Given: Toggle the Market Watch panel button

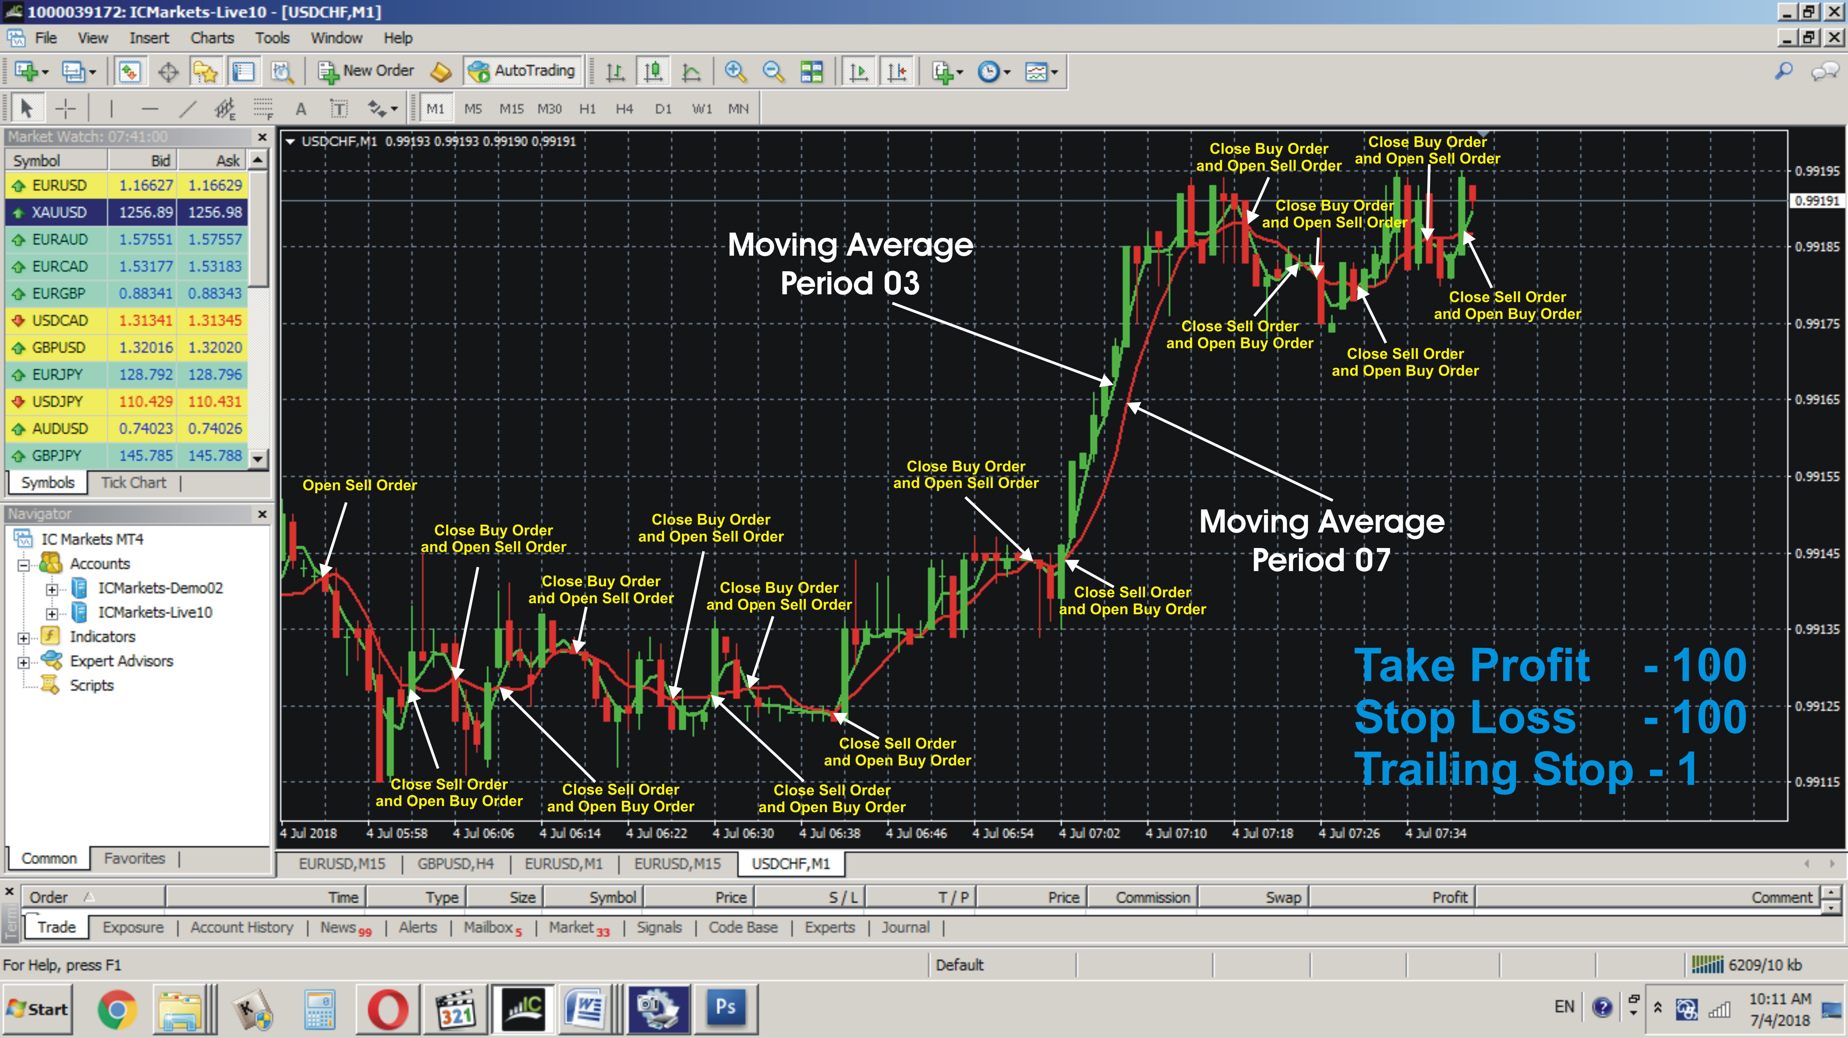Looking at the screenshot, I should point(130,72).
